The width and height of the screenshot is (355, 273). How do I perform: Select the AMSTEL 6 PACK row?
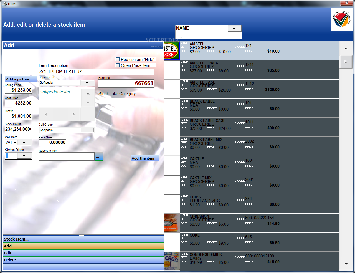click(x=252, y=70)
